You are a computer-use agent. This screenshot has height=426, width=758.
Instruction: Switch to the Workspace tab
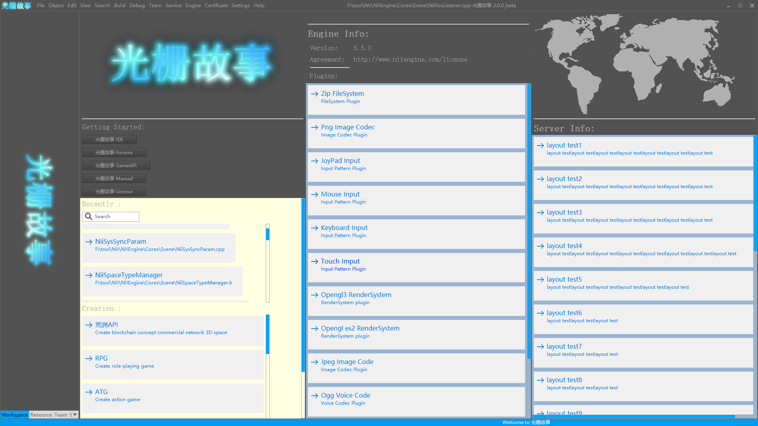coord(15,415)
